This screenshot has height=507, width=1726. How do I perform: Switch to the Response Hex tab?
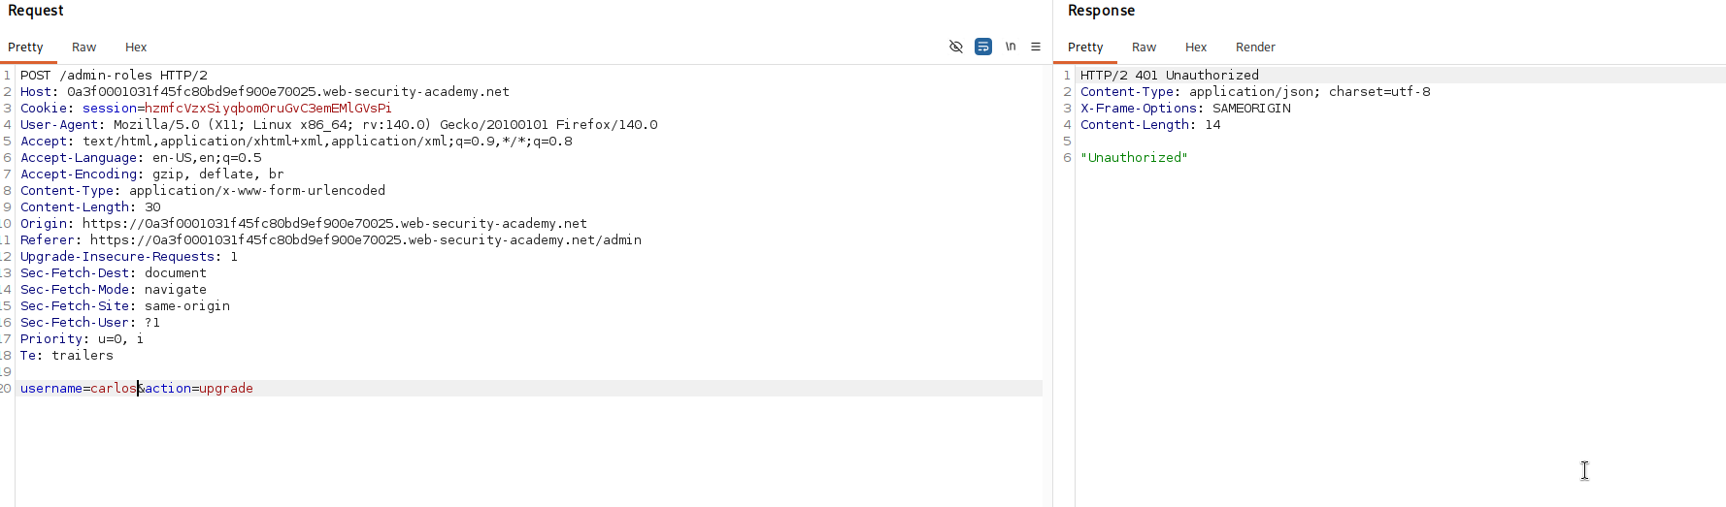coord(1196,47)
